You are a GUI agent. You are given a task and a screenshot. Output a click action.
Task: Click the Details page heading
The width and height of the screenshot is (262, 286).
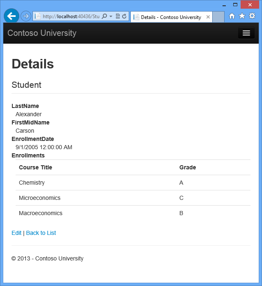click(33, 64)
